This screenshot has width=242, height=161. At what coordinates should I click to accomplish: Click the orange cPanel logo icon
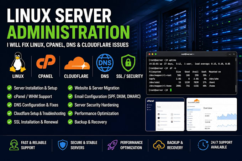tap(46, 61)
